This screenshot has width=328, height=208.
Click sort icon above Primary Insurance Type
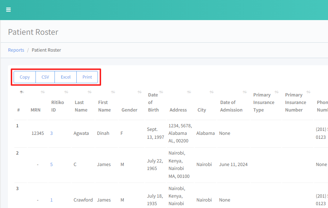[x=277, y=92]
